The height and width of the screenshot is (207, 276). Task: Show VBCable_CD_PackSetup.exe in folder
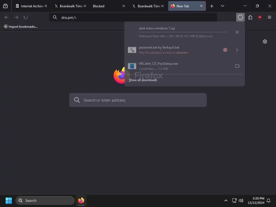tap(237, 66)
